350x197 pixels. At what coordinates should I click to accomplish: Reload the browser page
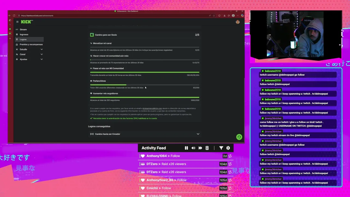(x=14, y=16)
